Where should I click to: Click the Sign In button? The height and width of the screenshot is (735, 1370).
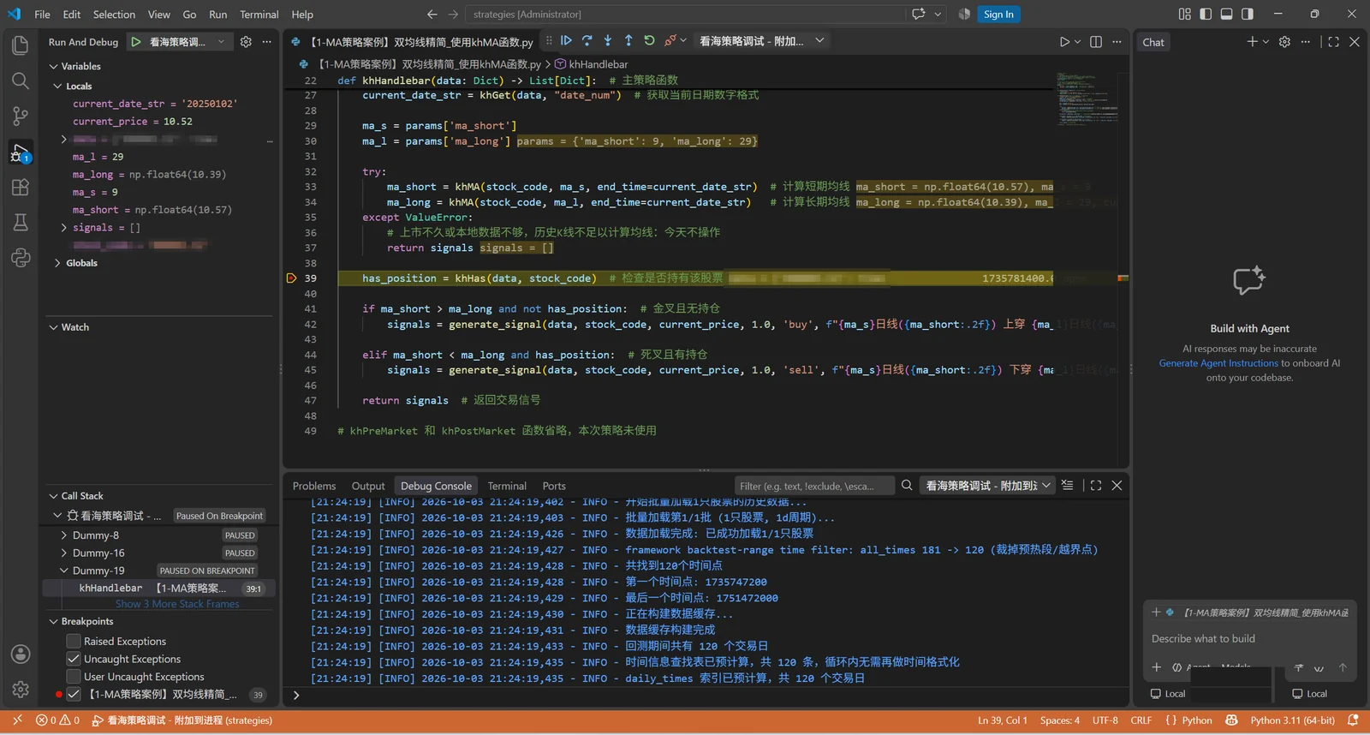pyautogui.click(x=998, y=14)
